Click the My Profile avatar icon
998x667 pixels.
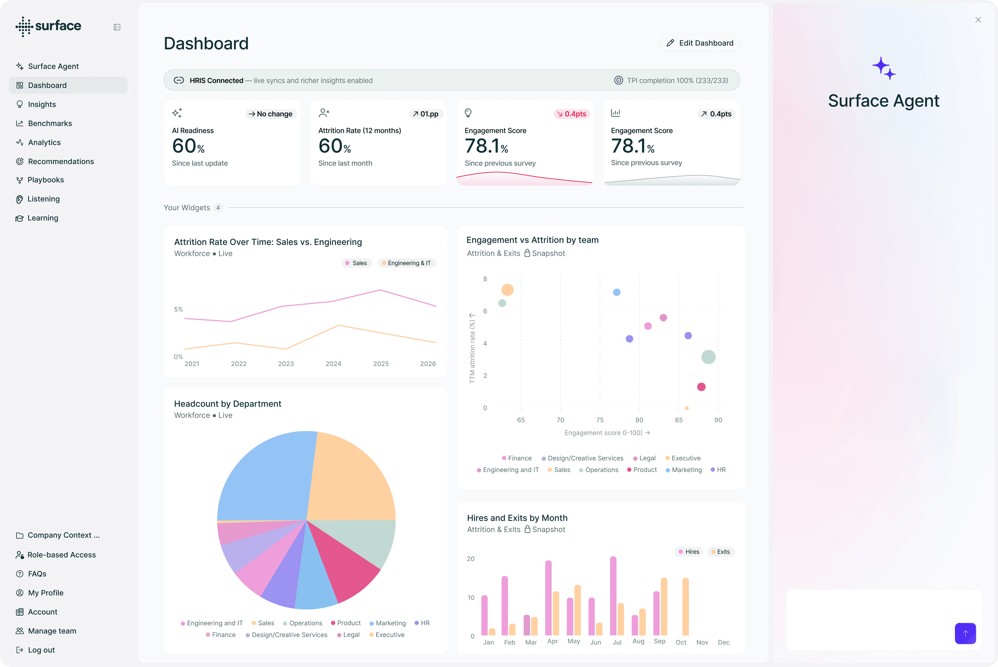click(x=20, y=593)
